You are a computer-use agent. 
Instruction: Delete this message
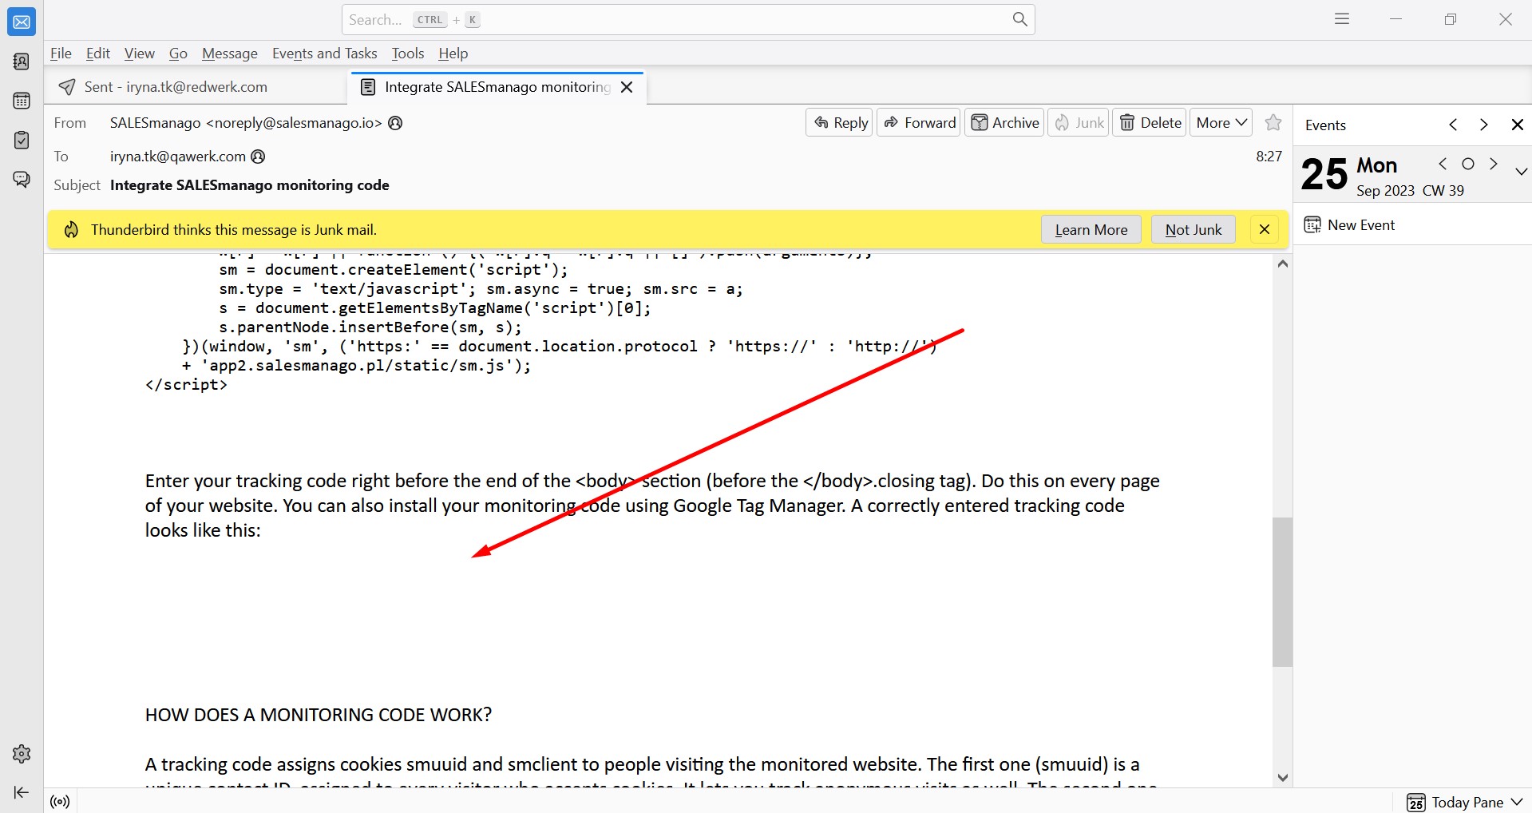pyautogui.click(x=1150, y=122)
